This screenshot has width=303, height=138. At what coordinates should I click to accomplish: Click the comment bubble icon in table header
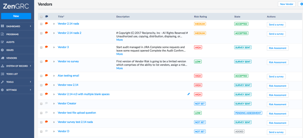[x=47, y=17]
